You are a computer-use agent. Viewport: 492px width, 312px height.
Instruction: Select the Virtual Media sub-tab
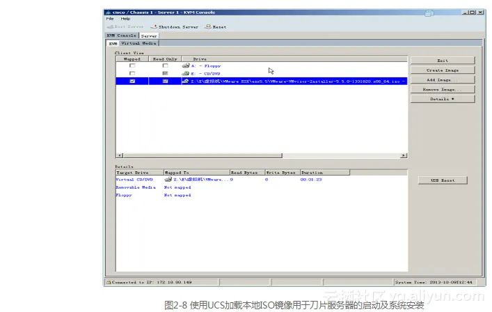(138, 43)
